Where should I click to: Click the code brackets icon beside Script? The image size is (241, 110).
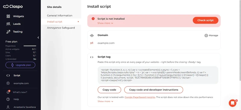coord(8,75)
